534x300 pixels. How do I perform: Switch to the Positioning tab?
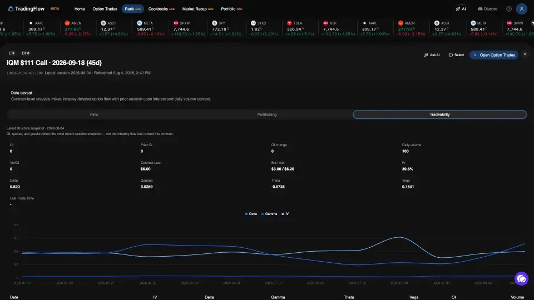coord(266,114)
